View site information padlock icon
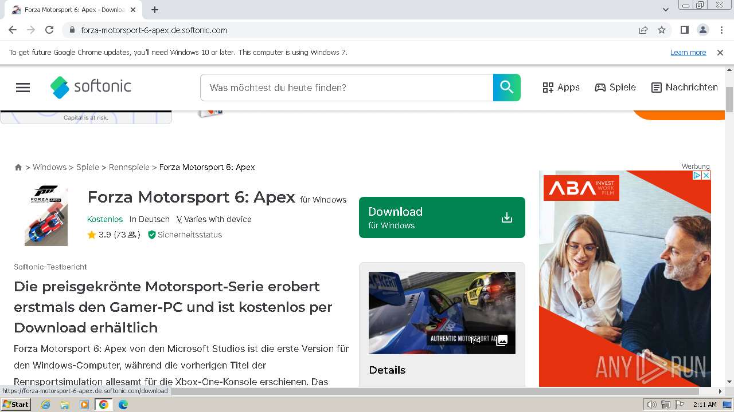 (x=72, y=30)
